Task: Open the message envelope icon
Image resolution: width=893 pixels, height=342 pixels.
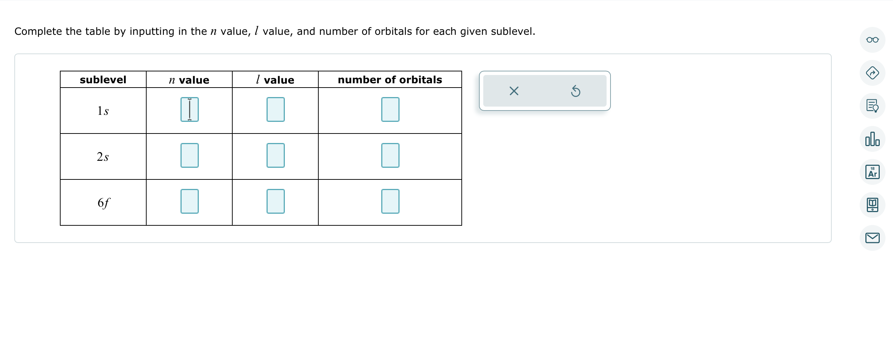Action: (x=873, y=238)
